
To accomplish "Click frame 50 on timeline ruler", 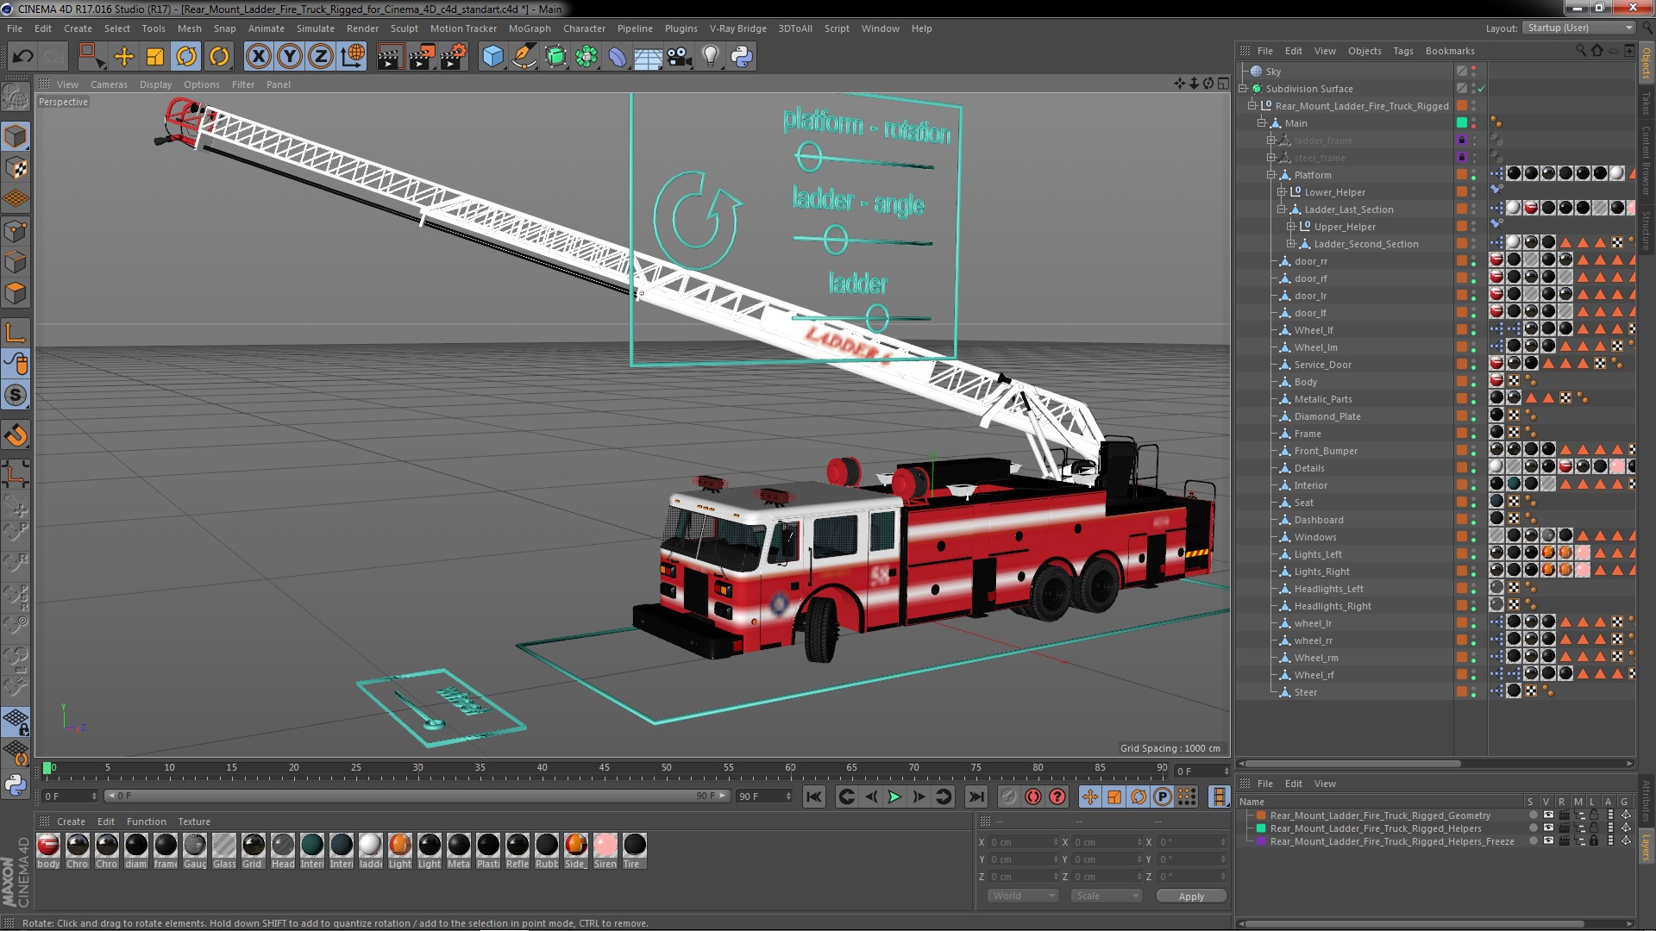I will [x=666, y=767].
